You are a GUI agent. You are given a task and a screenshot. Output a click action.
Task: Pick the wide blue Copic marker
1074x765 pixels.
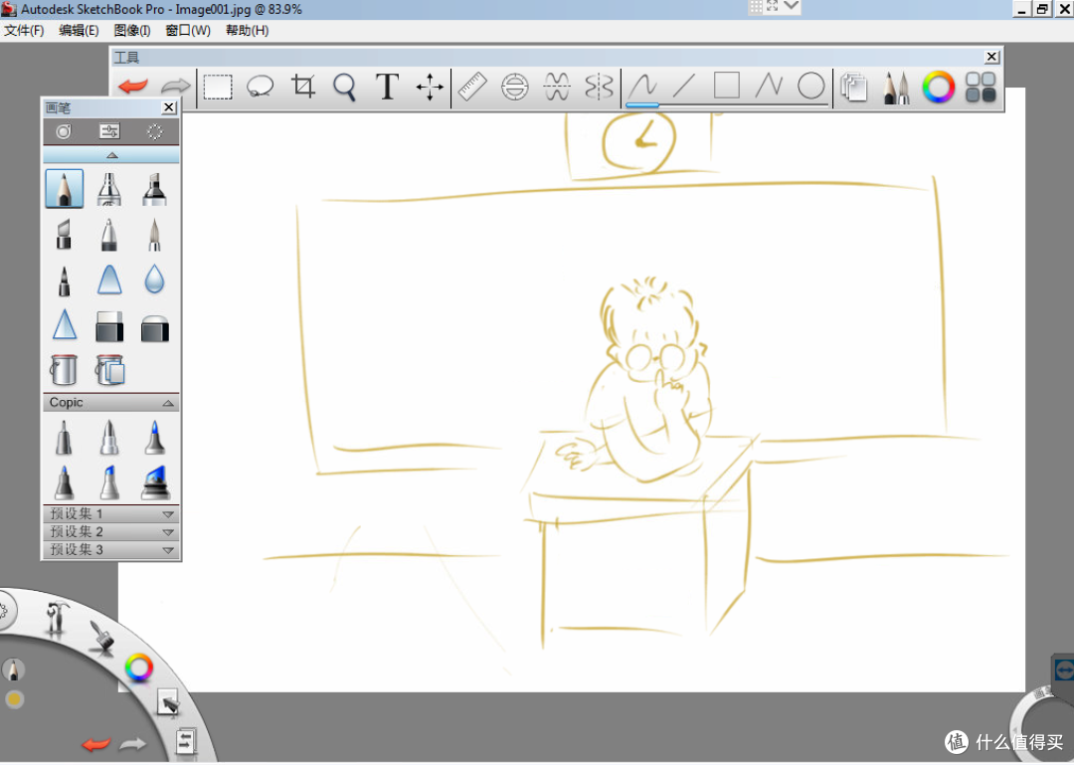pos(155,482)
